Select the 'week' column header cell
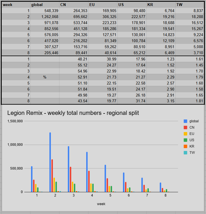 [16, 5]
